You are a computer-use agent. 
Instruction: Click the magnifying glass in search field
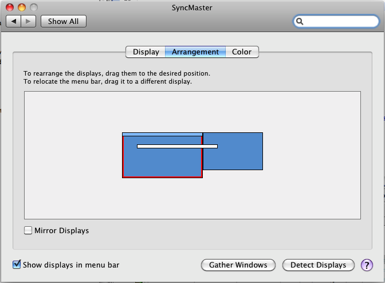[300, 21]
